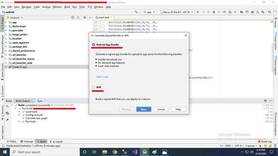Click the green Run app icon
This screenshot has height=156, width=278.
pyautogui.click(x=198, y=12)
